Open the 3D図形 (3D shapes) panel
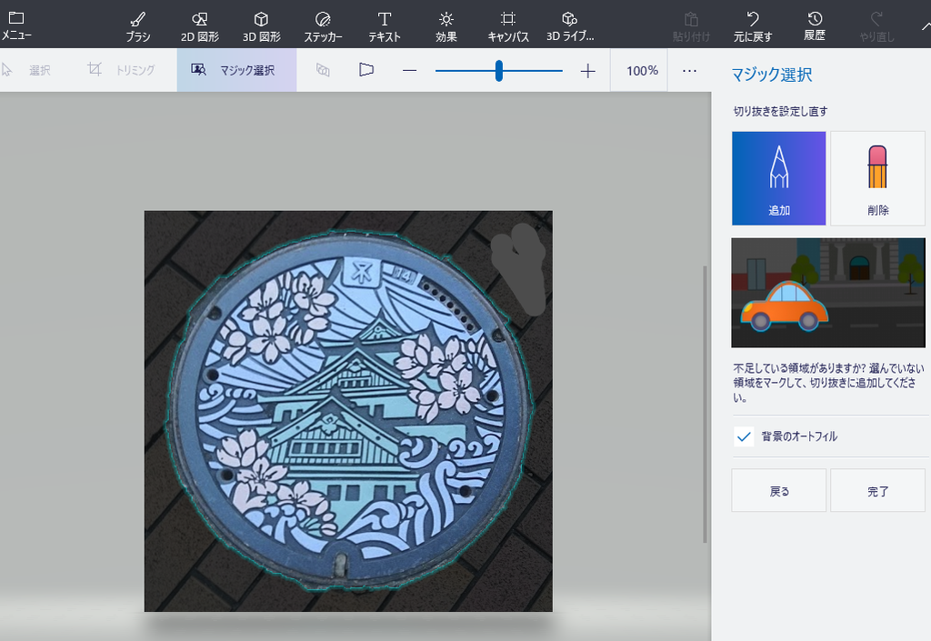This screenshot has height=641, width=931. coord(260,25)
